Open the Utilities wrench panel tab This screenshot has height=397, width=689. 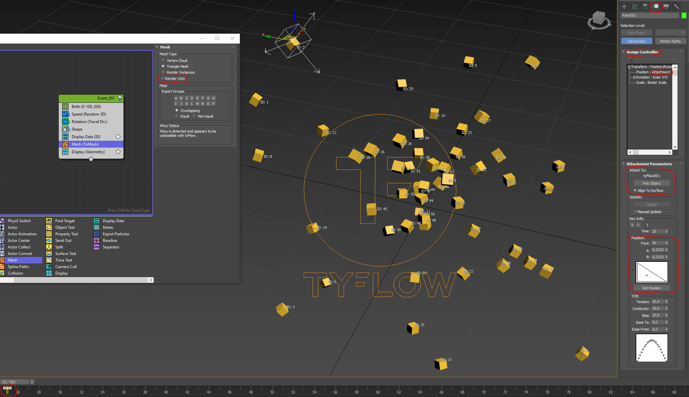[x=677, y=6]
